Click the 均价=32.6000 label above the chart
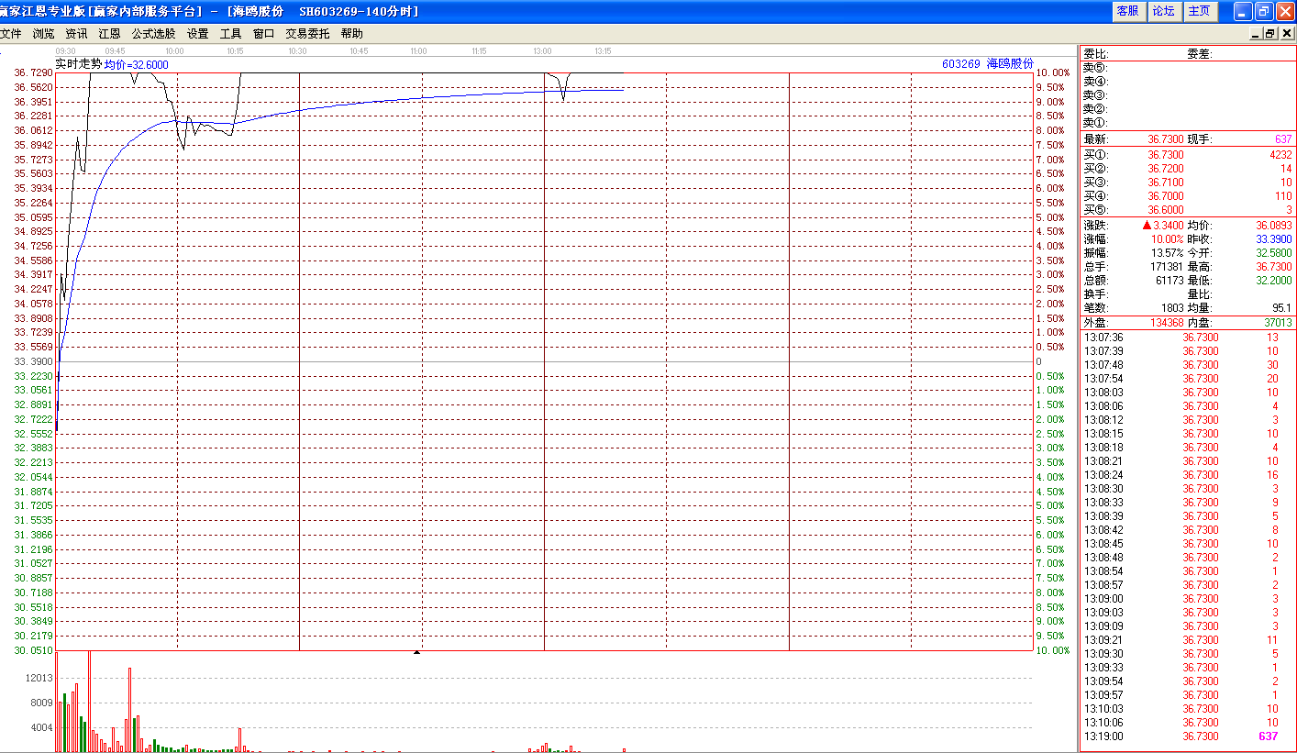This screenshot has width=1297, height=753. [136, 65]
